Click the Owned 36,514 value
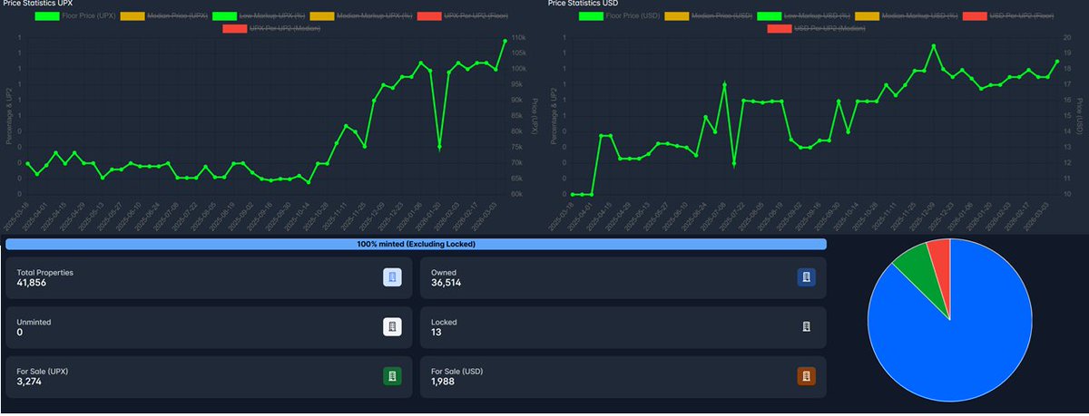 [446, 284]
